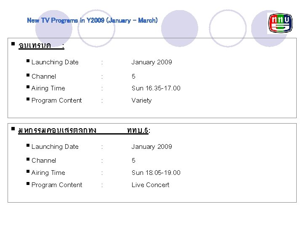
Task: Click the second Airing Time label
Action: pos(48,173)
